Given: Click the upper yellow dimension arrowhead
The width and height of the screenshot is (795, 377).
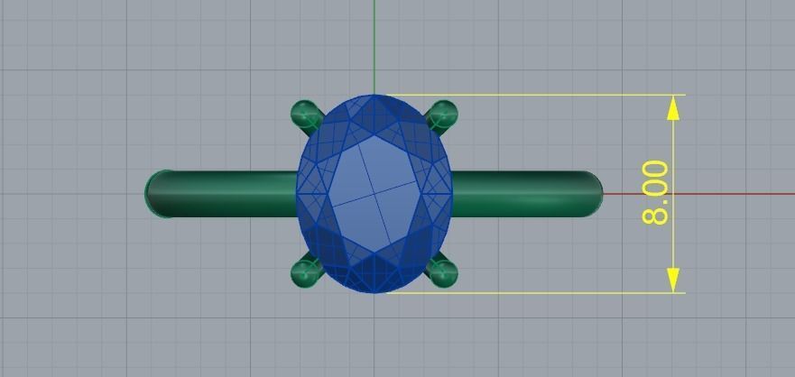Looking at the screenshot, I should click(673, 108).
